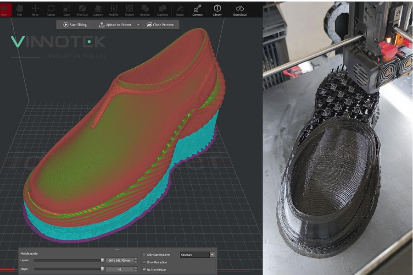The height and width of the screenshot is (275, 413).
Task: Open the Texture tool
Action: [129, 10]
